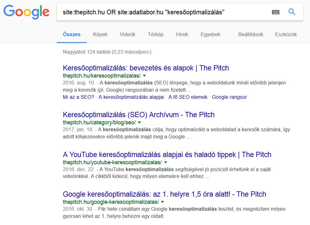Open the Eszközök search tools
The height and width of the screenshot is (225, 310).
point(286,34)
